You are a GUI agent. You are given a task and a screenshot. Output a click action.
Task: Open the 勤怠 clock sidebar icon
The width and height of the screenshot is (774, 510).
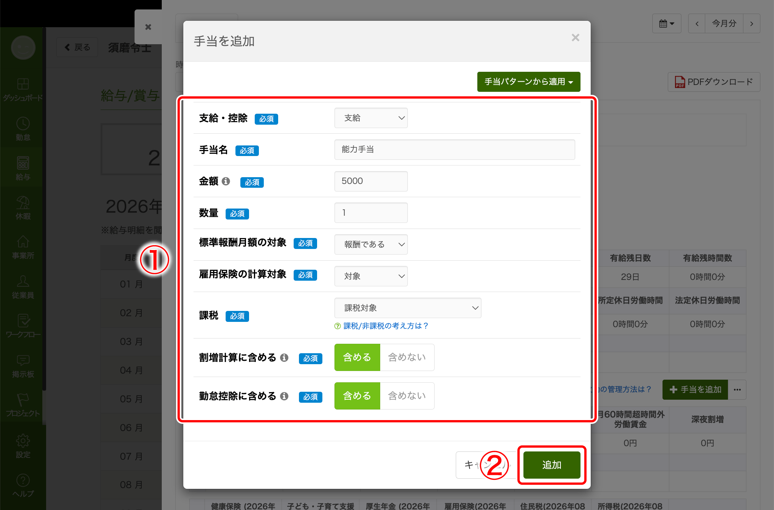click(x=23, y=124)
